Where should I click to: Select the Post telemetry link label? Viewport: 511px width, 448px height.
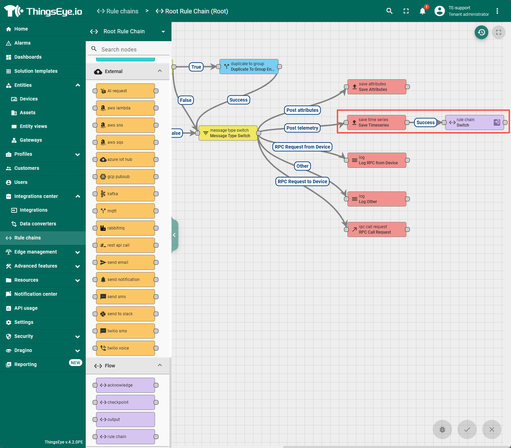(x=302, y=128)
